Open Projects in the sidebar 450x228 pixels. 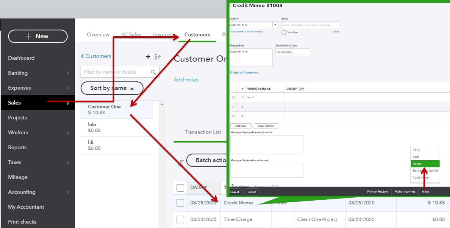coord(17,118)
